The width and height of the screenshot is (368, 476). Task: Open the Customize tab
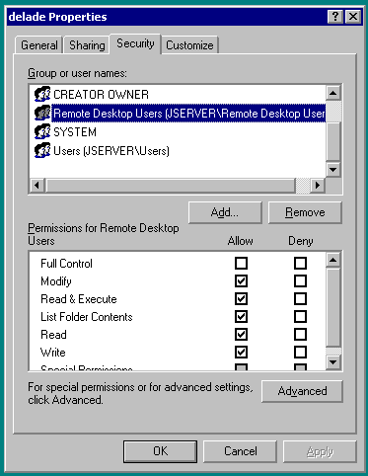point(189,45)
